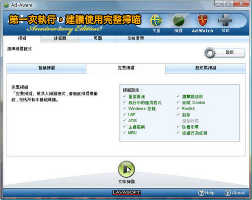Open the 其他 plus icon section
The image size is (252, 200).
click(225, 20)
